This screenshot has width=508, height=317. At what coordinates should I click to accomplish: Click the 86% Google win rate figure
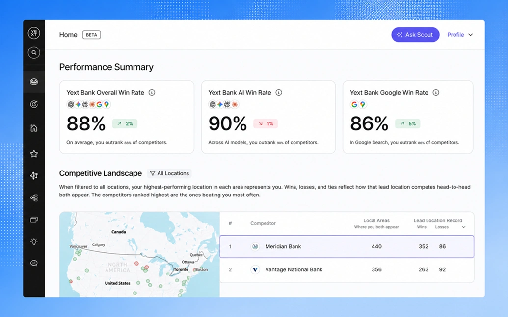pos(369,123)
